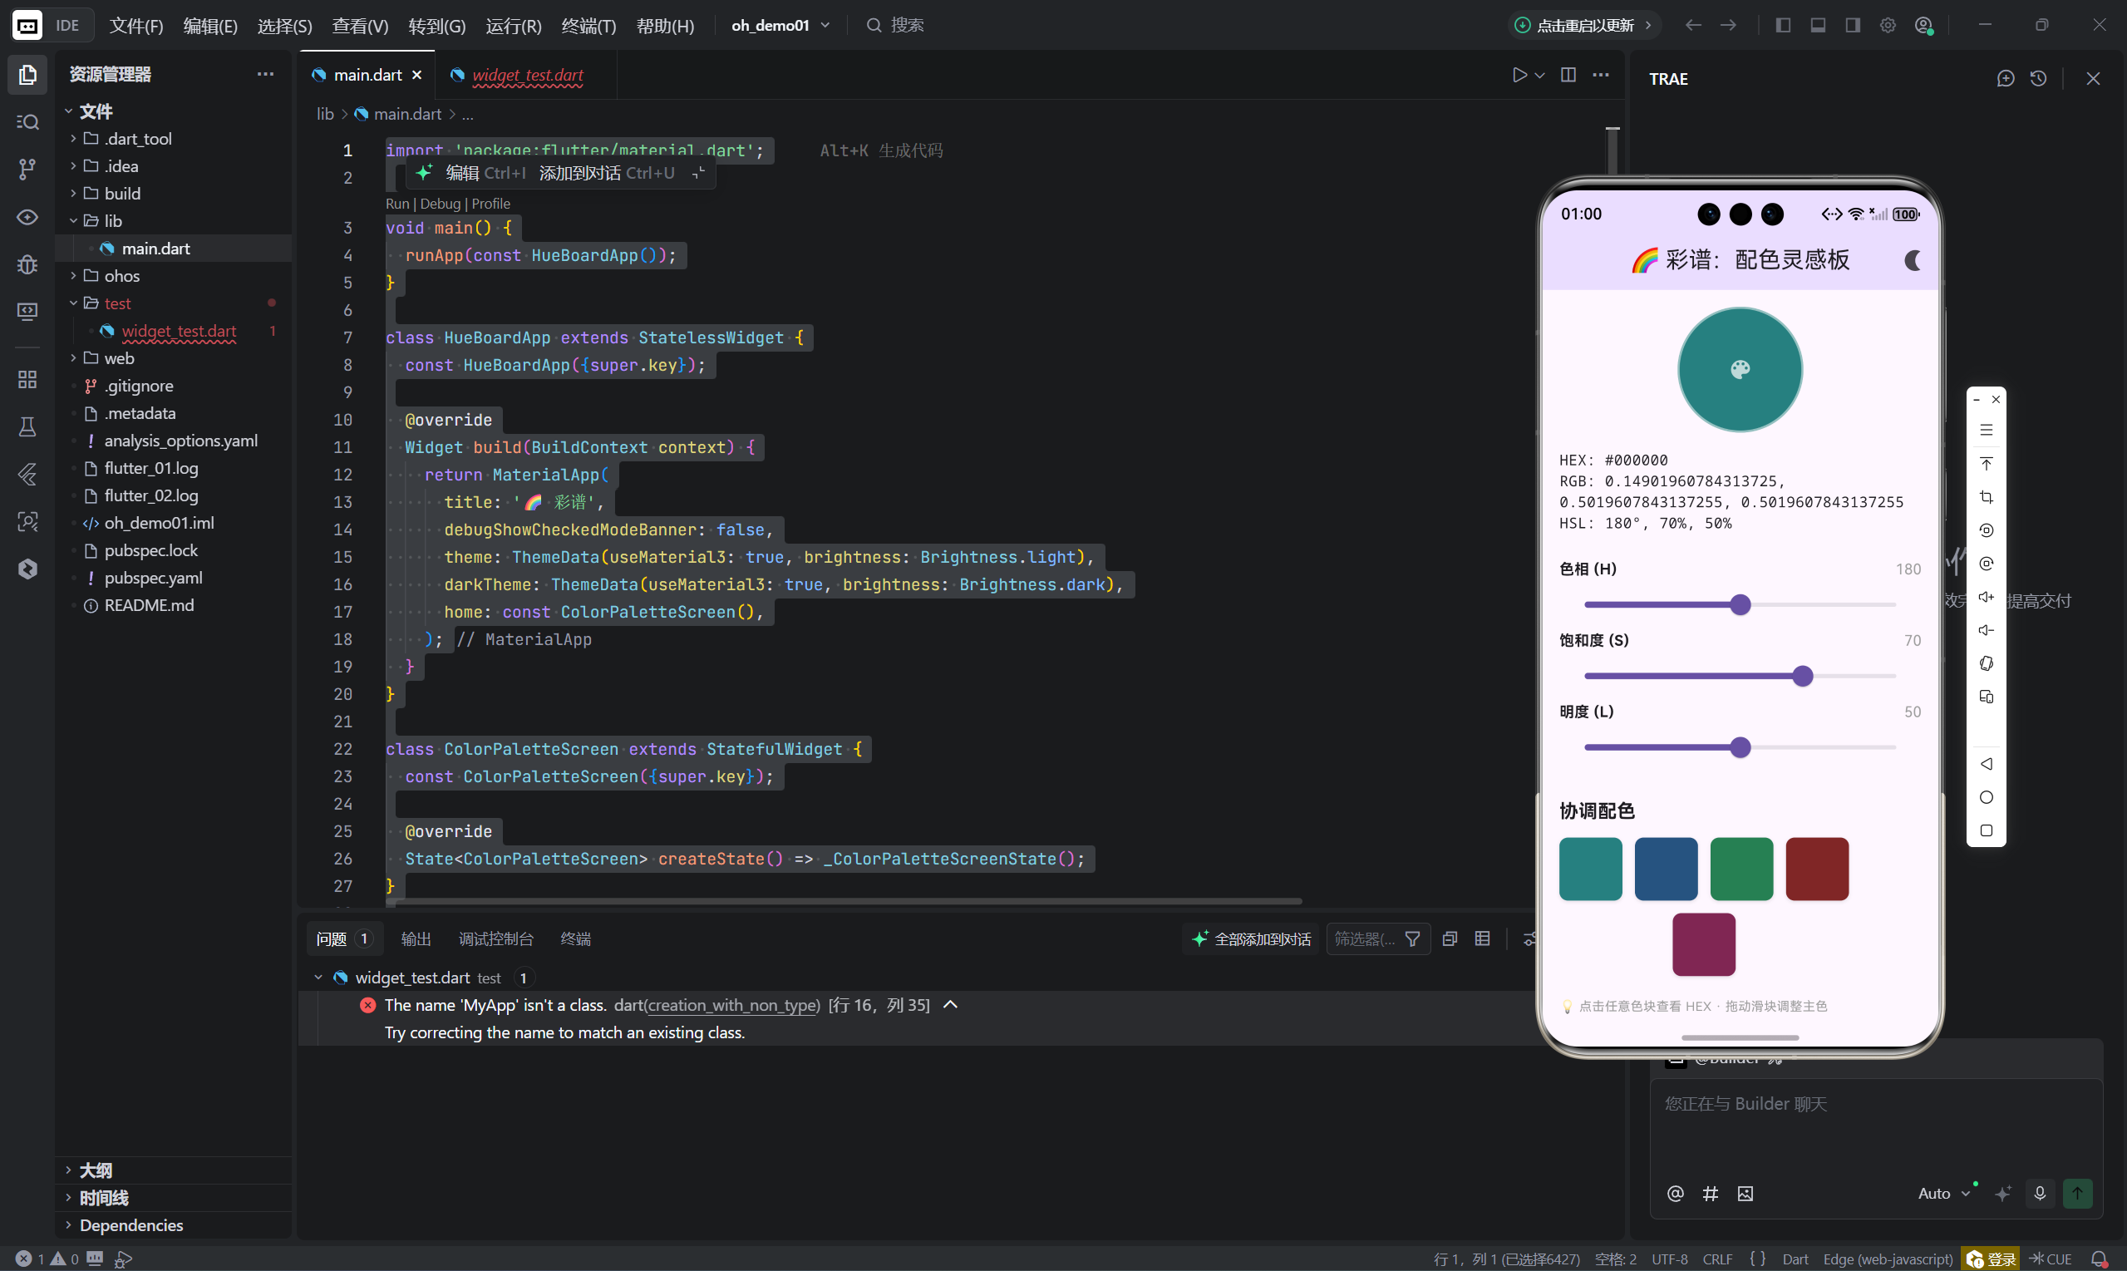Click the 全部添加到对话 button

[1251, 938]
